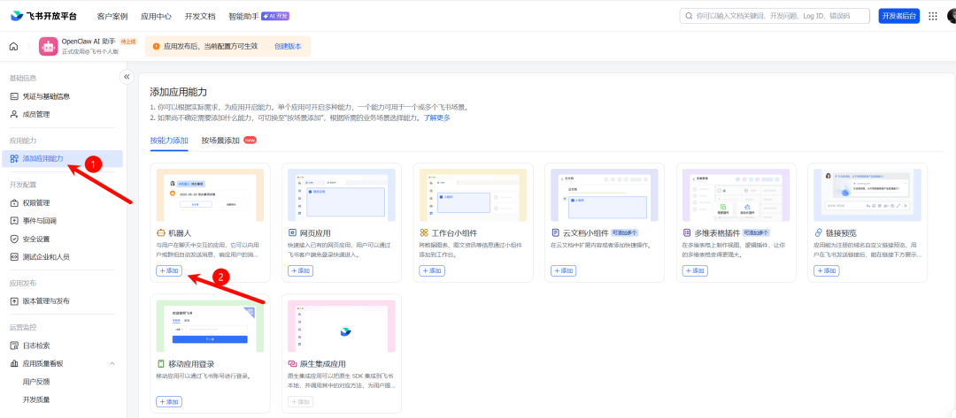Click the OpenClaw AI robot app icon

[48, 47]
